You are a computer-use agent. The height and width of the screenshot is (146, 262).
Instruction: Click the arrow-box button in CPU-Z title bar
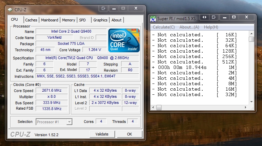104,8
